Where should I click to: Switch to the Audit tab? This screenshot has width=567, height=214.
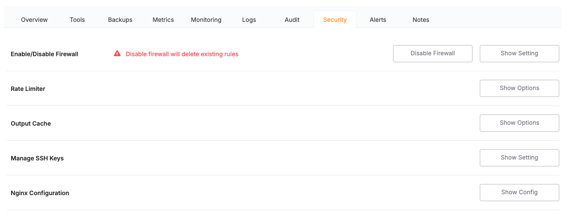(x=292, y=20)
